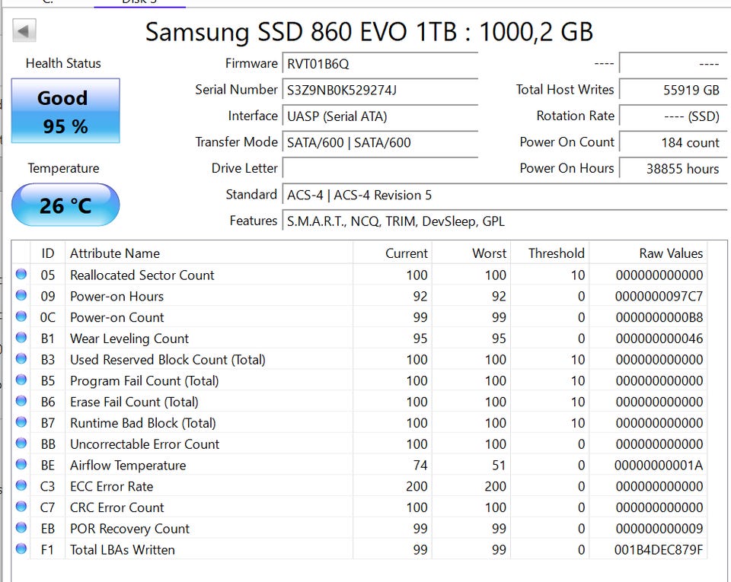
Task: Click the Raw Values column header
Action: tap(649, 253)
